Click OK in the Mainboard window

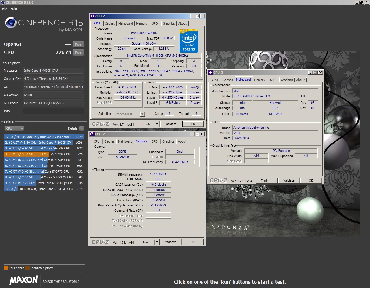click(x=311, y=180)
